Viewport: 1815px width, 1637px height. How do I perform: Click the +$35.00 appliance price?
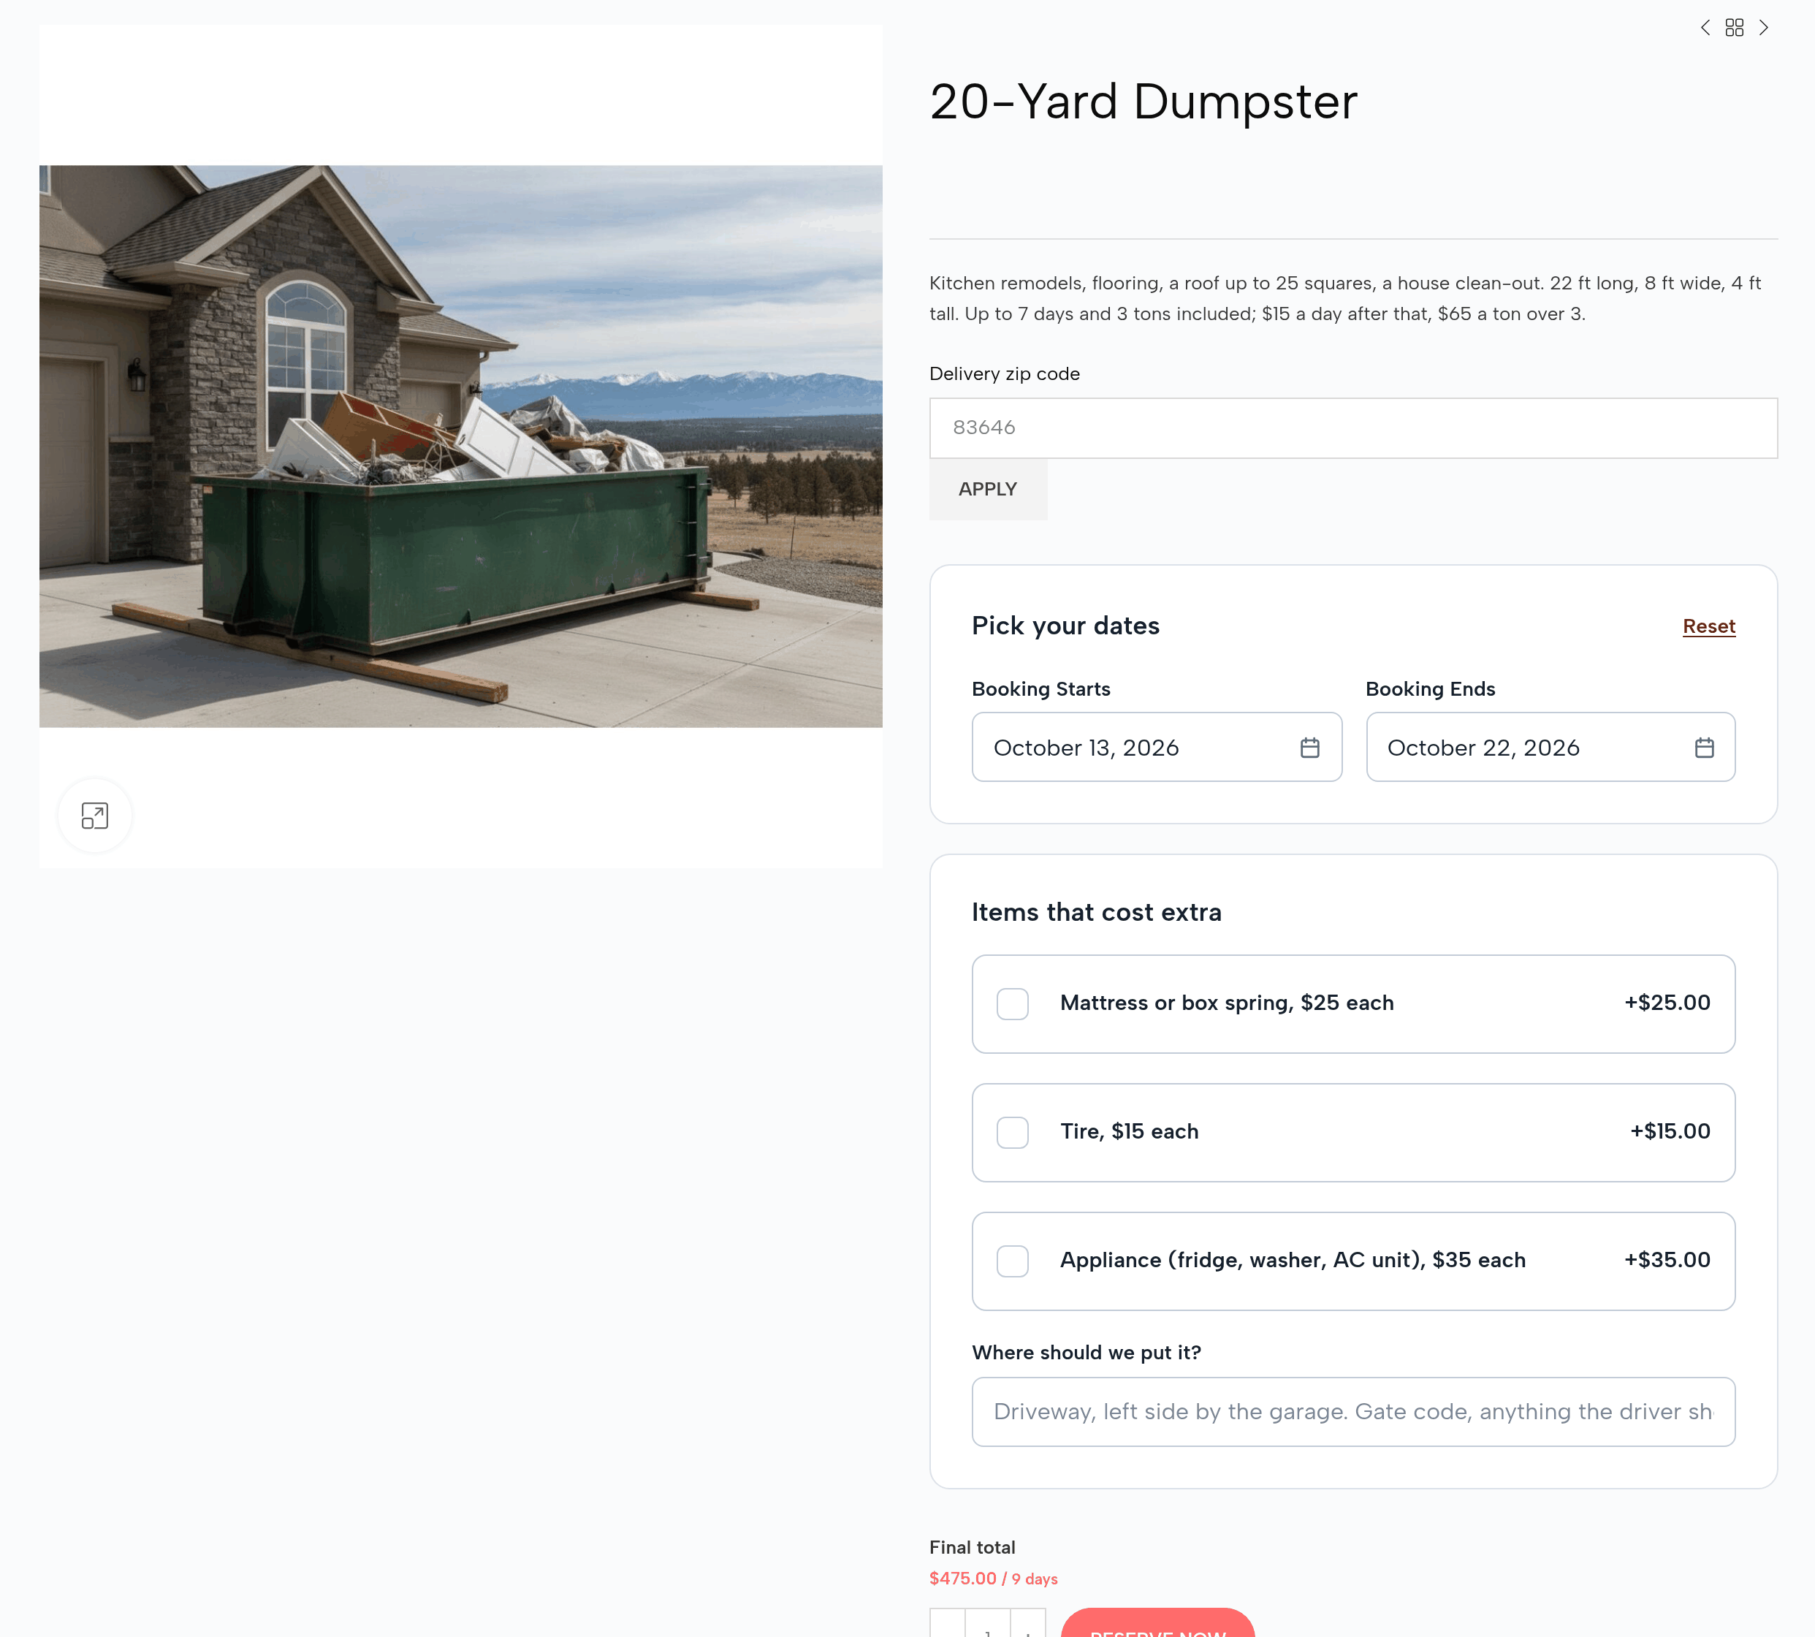[x=1667, y=1260]
